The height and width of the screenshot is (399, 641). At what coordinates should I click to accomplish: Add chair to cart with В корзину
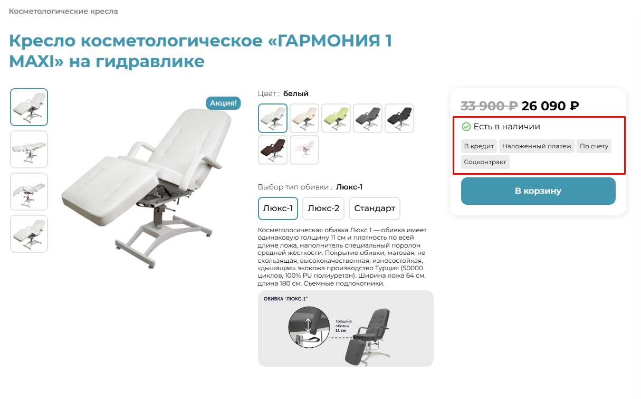pos(538,191)
